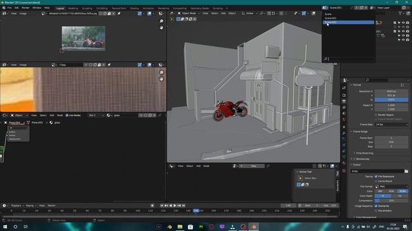
Task: Select the highlighted scene entry in popup
Action: (x=348, y=22)
